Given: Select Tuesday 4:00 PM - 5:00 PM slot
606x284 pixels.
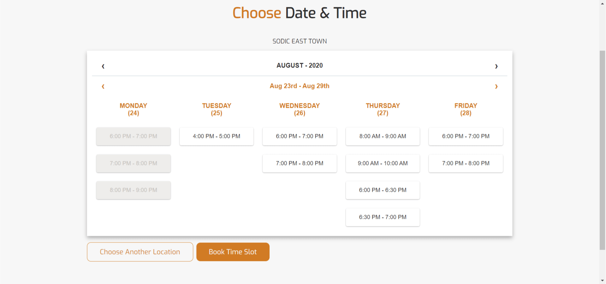Looking at the screenshot, I should (x=217, y=136).
